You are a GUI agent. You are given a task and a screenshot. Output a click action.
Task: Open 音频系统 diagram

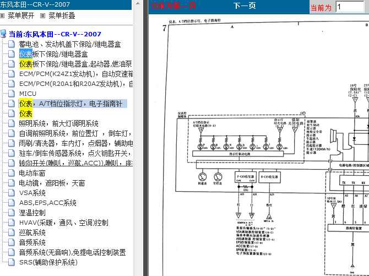[32, 242]
